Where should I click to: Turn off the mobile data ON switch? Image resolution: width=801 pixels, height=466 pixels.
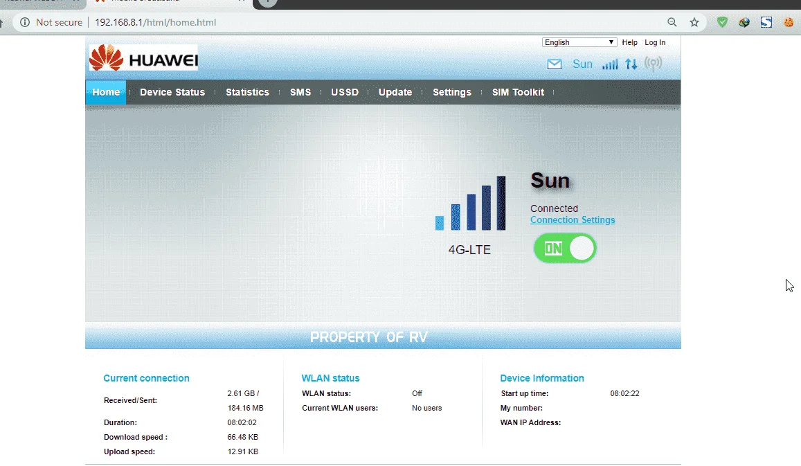point(565,249)
